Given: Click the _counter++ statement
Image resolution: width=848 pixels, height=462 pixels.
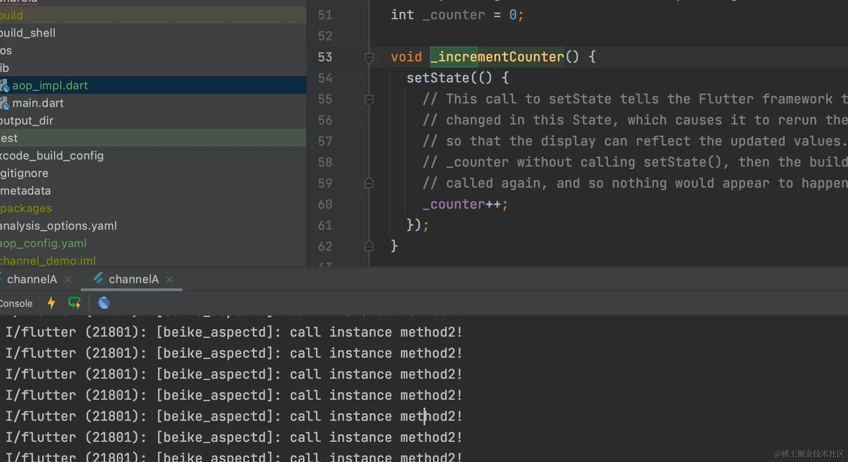Looking at the screenshot, I should pos(465,204).
